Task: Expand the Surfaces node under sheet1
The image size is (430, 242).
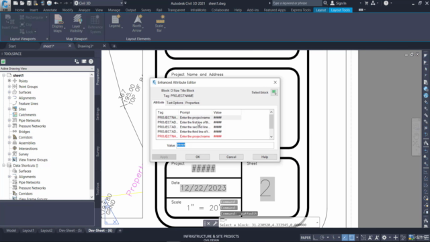Action: point(9,92)
